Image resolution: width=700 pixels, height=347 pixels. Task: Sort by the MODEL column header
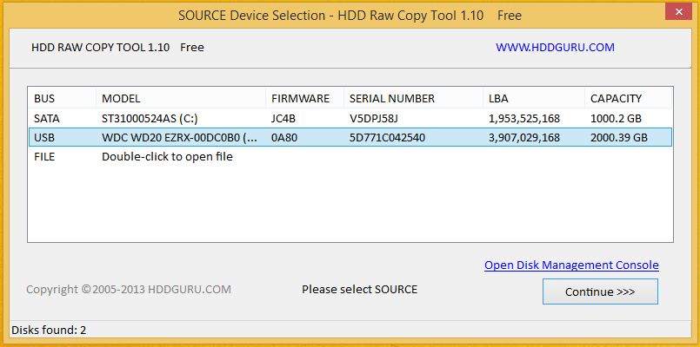(181, 98)
